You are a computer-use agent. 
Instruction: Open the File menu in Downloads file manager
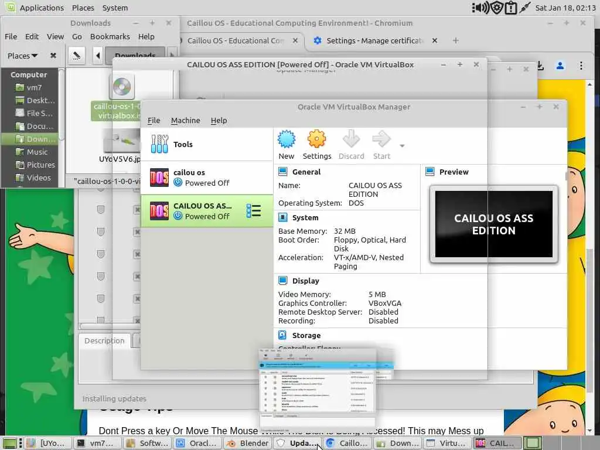[x=11, y=37]
